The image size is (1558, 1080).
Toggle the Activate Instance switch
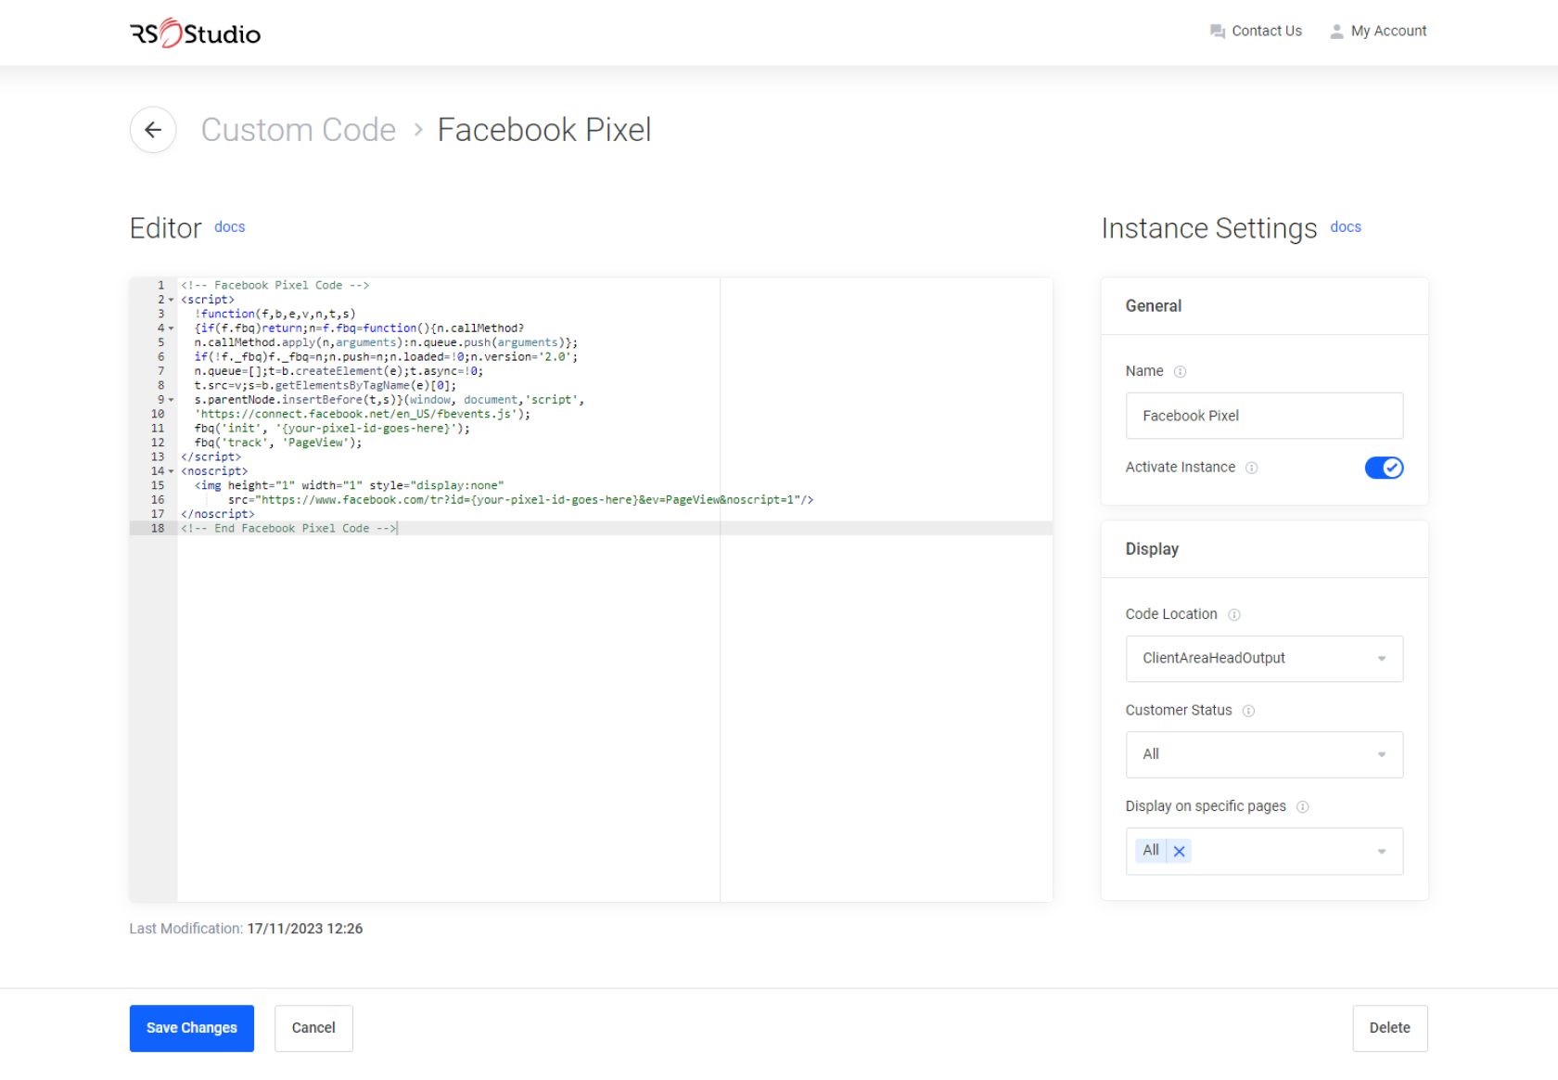tap(1383, 468)
